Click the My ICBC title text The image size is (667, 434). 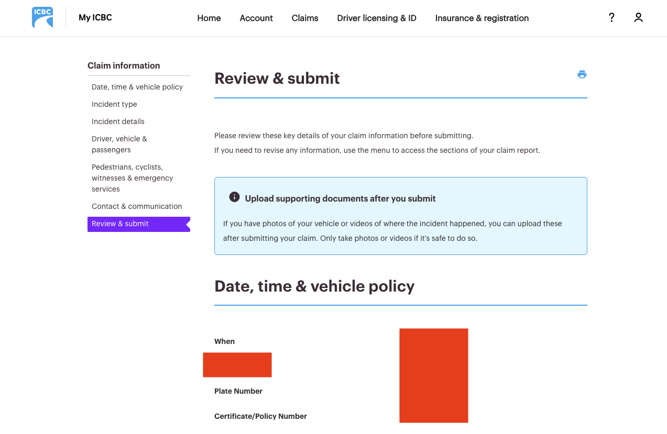tap(95, 17)
